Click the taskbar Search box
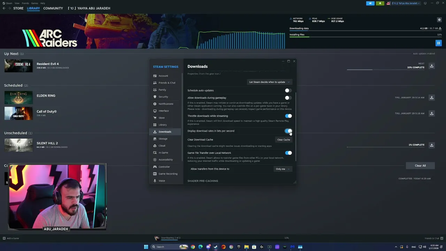The image size is (446, 251). pyautogui.click(x=170, y=247)
